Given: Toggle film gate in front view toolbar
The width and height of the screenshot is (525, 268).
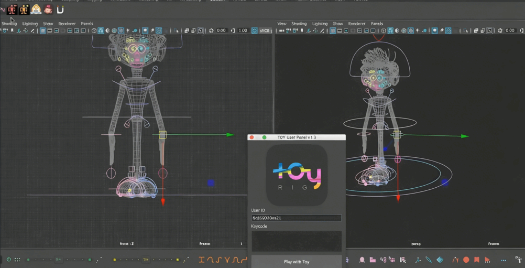Looking at the screenshot, I should click(x=50, y=30).
